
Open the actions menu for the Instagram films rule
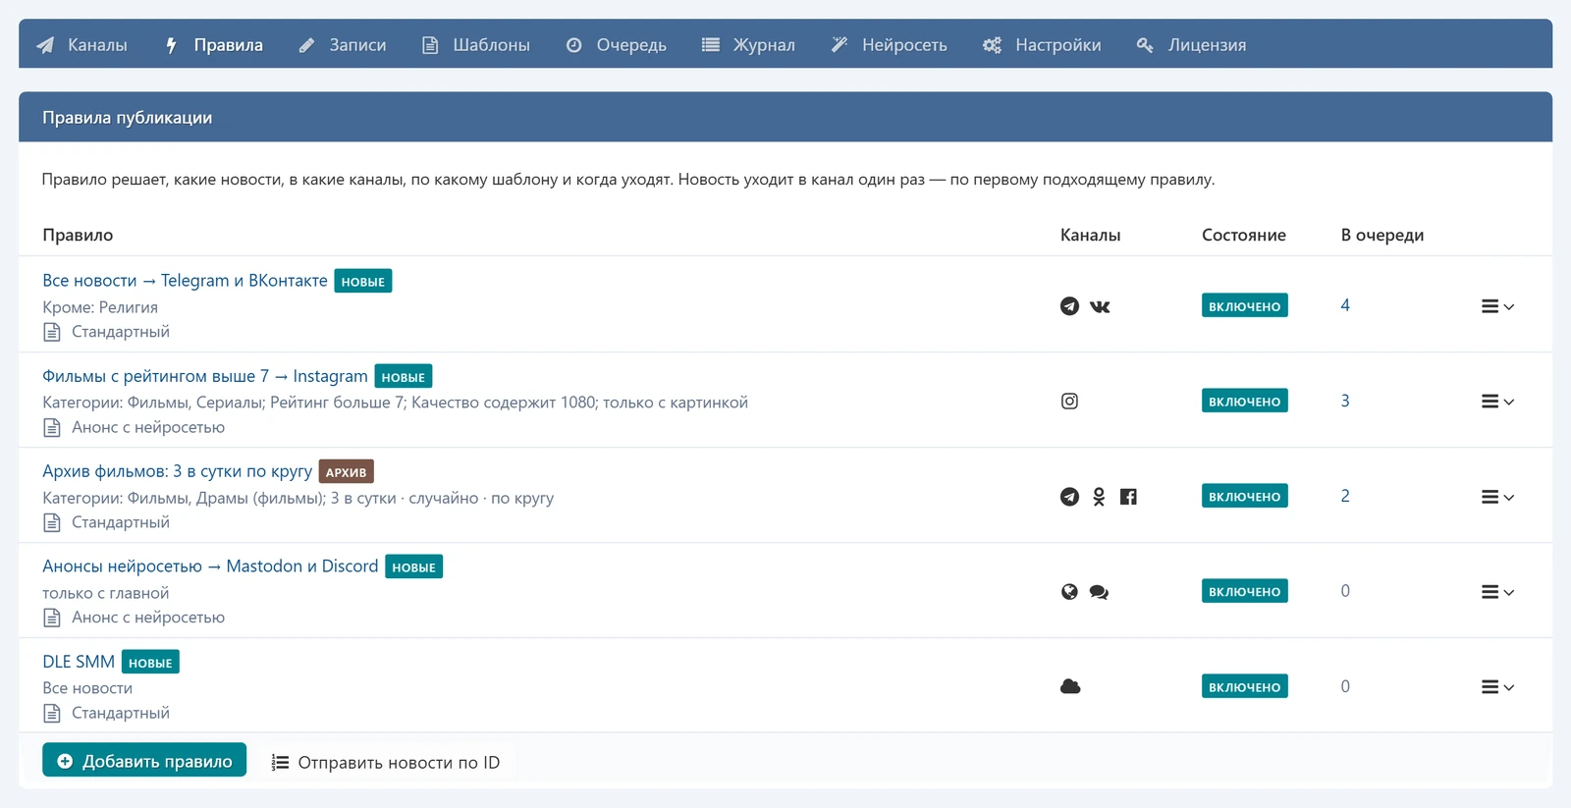point(1497,402)
